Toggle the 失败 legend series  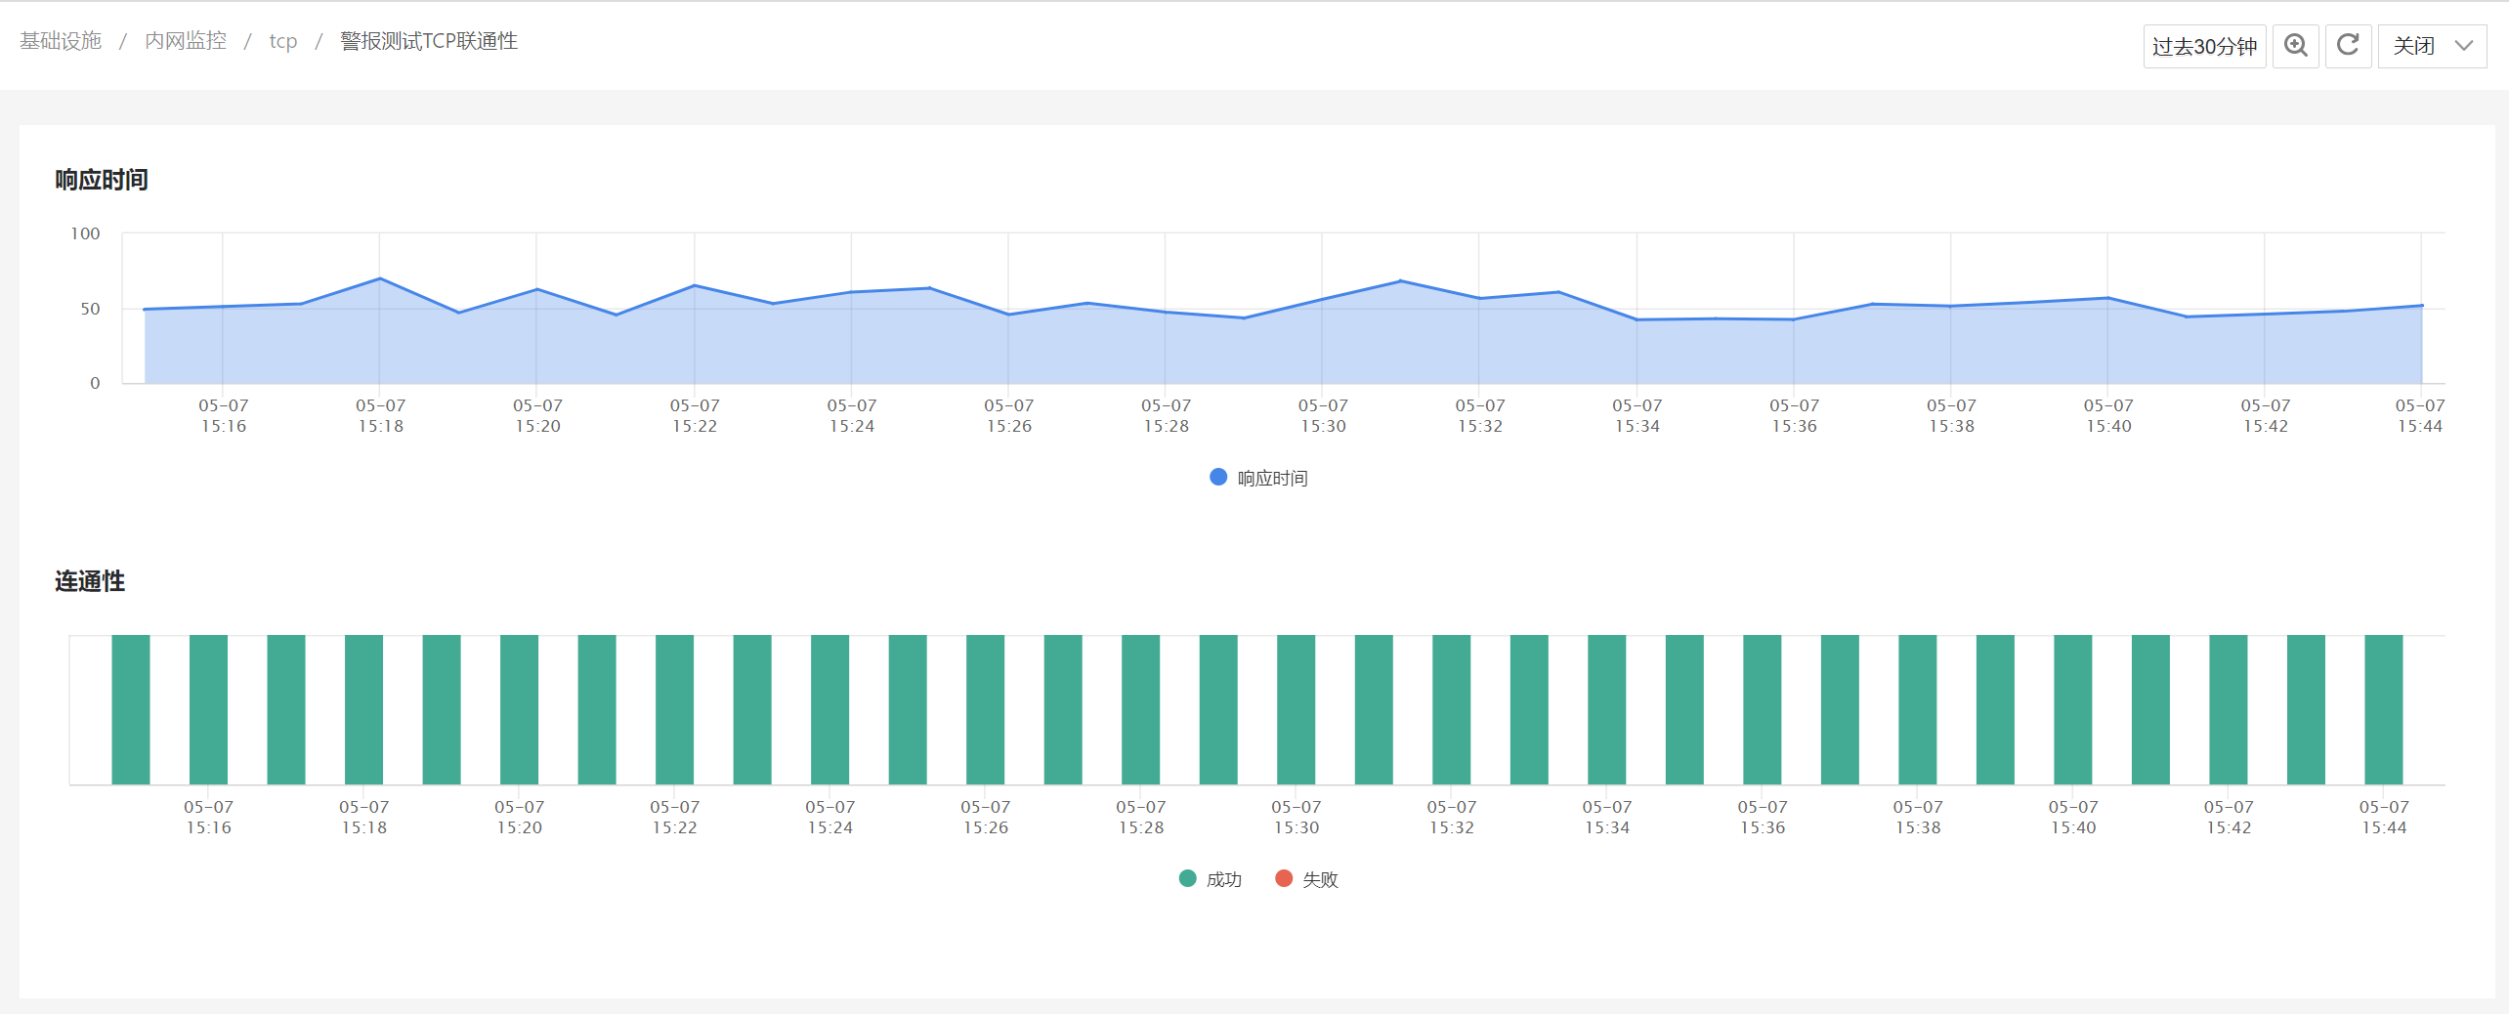coord(1306,879)
